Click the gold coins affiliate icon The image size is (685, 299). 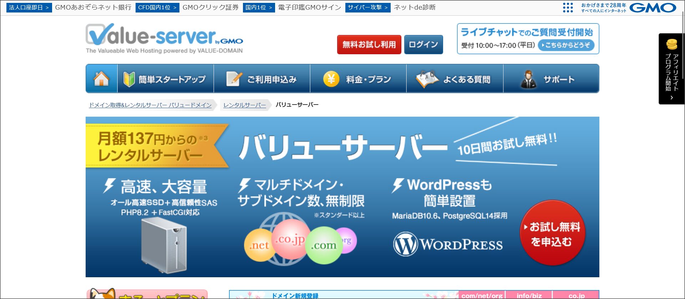click(671, 44)
